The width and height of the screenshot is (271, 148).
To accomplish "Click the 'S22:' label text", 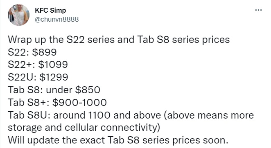I will 18,52.
